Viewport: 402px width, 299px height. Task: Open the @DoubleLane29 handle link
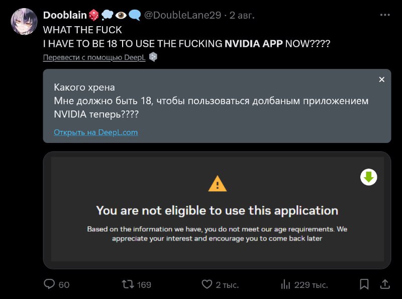click(182, 16)
